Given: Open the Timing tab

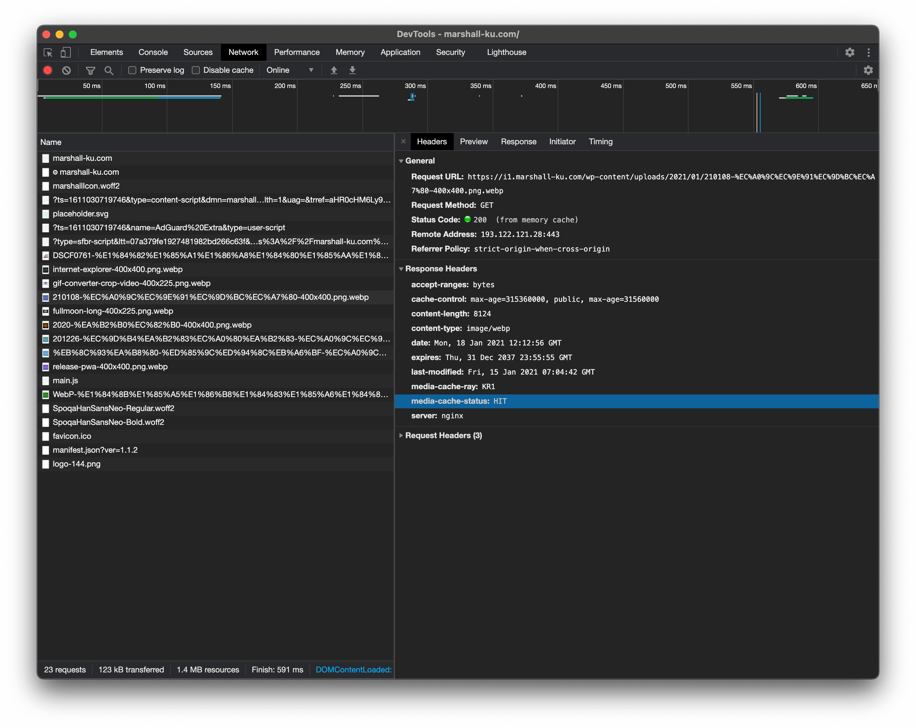Looking at the screenshot, I should (x=600, y=142).
